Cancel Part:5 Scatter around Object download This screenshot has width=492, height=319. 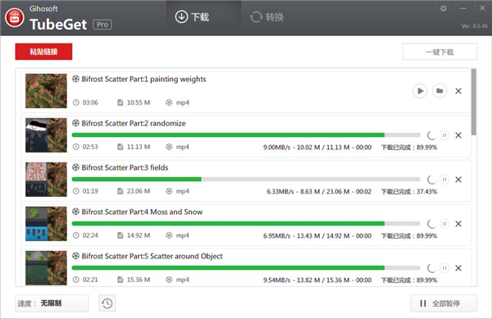(x=458, y=268)
